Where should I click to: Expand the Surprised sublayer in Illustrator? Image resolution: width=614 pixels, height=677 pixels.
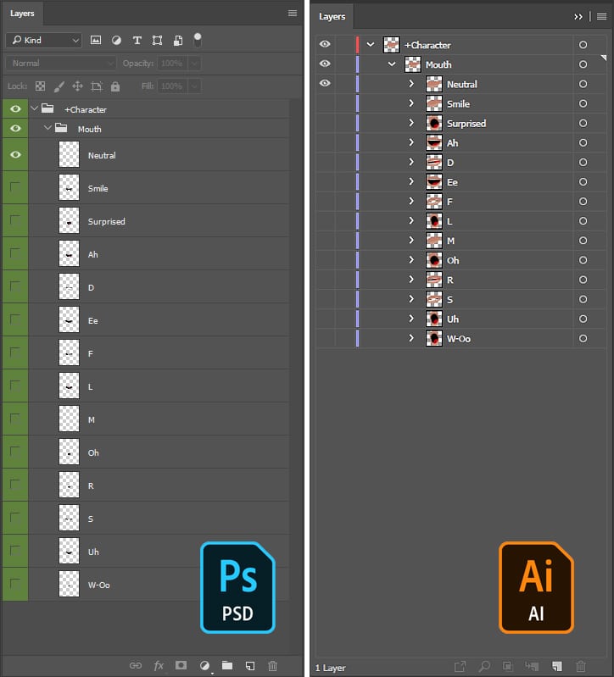[411, 123]
